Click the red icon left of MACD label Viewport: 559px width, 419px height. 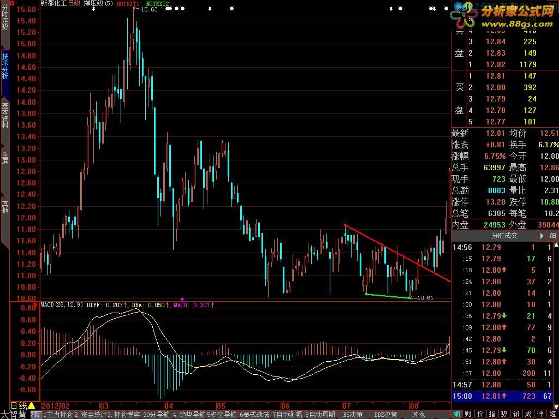pyautogui.click(x=35, y=305)
